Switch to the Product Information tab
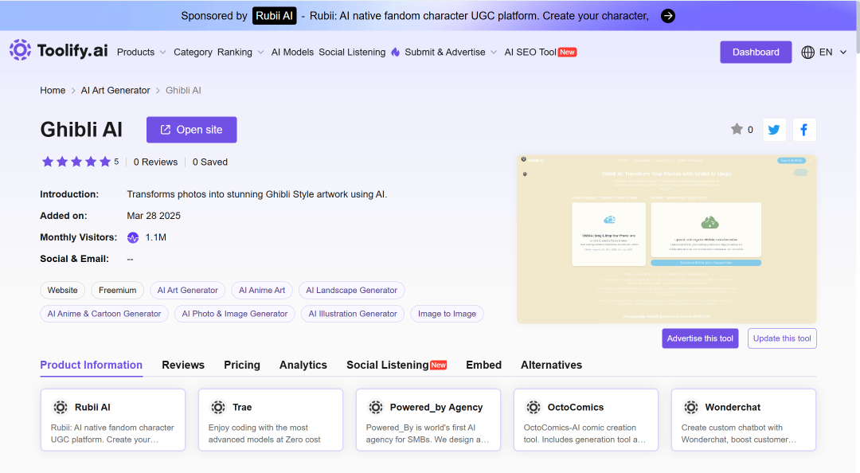The height and width of the screenshot is (473, 860). [91, 365]
